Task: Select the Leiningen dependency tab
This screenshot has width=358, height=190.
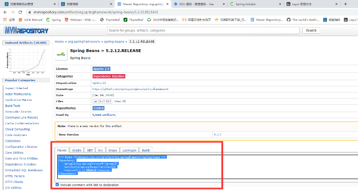Action: pos(129,150)
